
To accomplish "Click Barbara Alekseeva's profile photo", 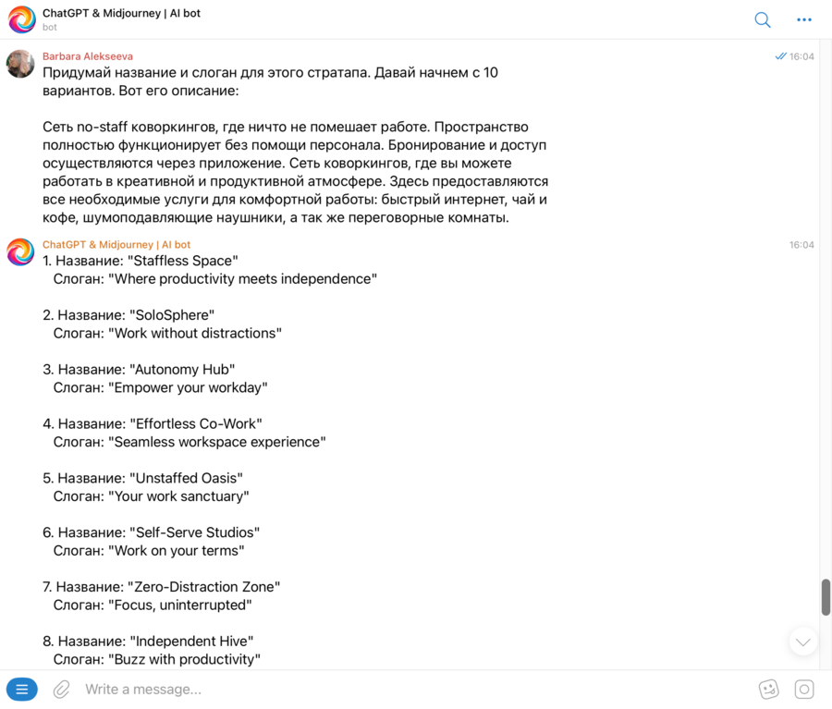I will 20,64.
